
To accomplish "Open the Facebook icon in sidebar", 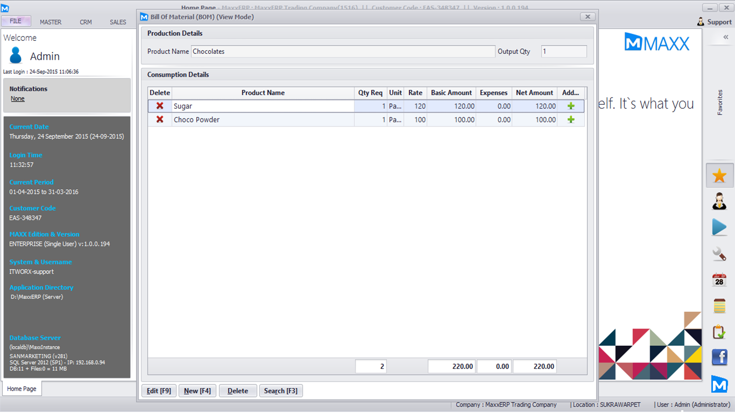I will (719, 357).
